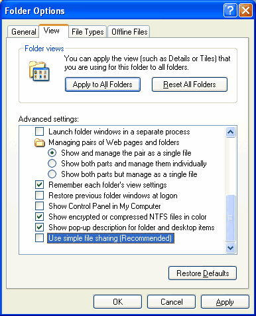Screen dimensions: 256x316
Task: Click Apply to All Folders button
Action: 103,84
